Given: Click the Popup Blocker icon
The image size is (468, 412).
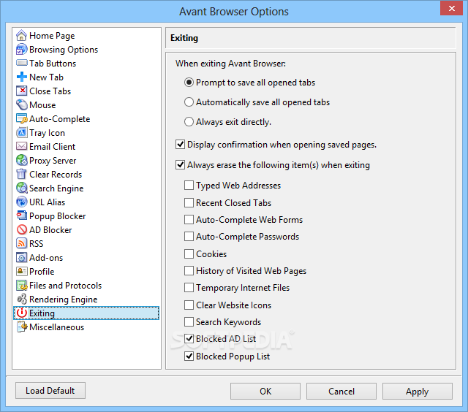Looking at the screenshot, I should (21, 215).
